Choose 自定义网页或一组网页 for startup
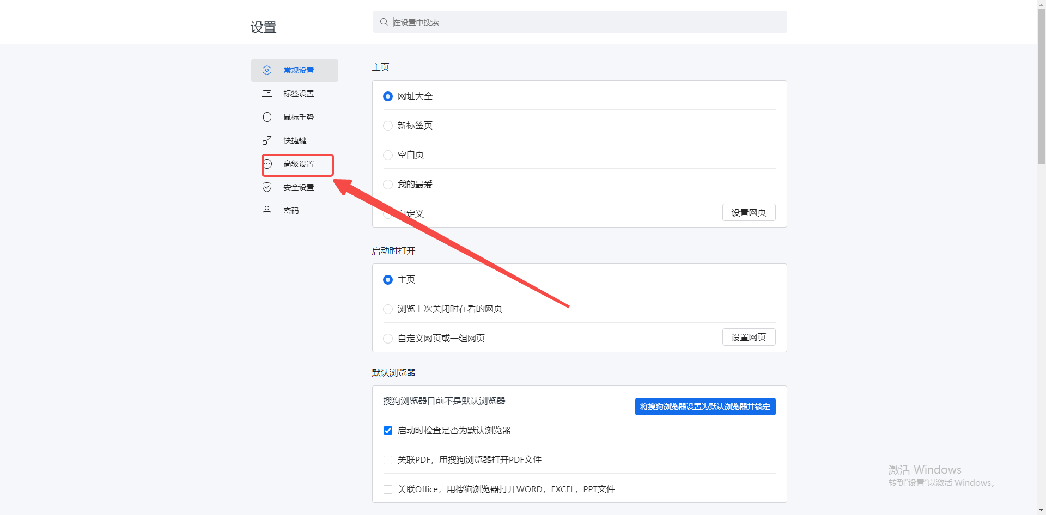 pos(388,339)
